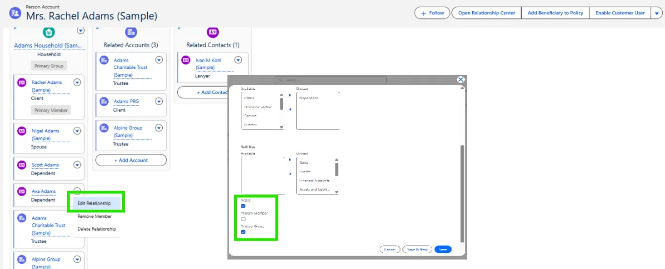Click the Adams Household green home icon
Viewport: 665px width, 269px height.
point(49,32)
